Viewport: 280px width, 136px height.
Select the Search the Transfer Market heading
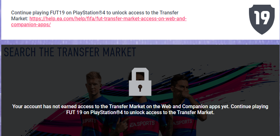pos(70,52)
